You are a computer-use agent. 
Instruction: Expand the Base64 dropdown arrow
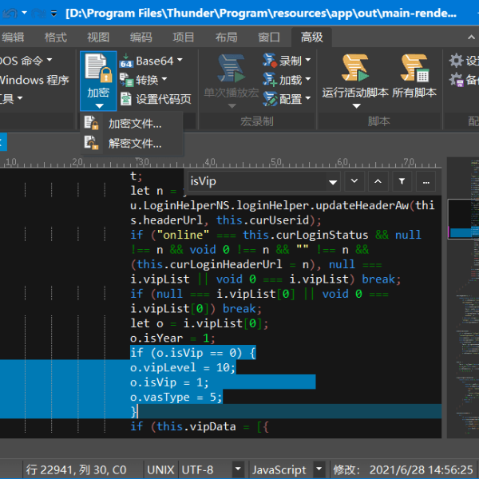coord(180,60)
